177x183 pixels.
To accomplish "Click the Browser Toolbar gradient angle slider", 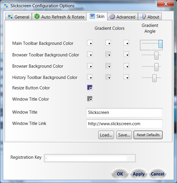I will [x=151, y=56].
